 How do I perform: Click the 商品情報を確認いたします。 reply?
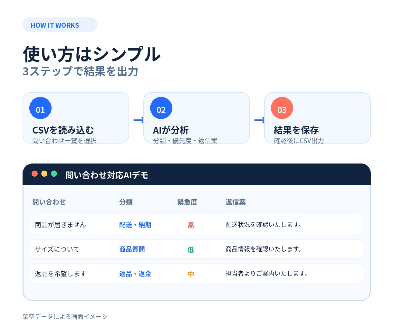pyautogui.click(x=264, y=249)
